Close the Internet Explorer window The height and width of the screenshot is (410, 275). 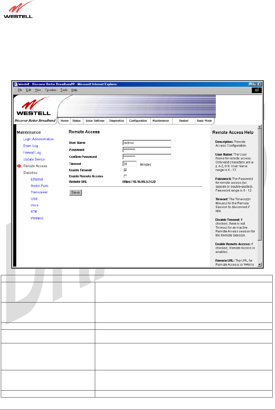(x=260, y=84)
